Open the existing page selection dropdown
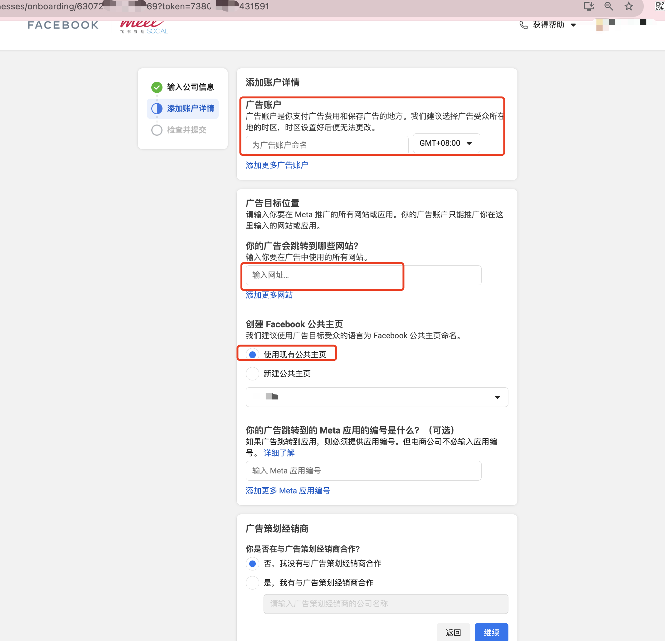The height and width of the screenshot is (641, 665). tap(377, 397)
